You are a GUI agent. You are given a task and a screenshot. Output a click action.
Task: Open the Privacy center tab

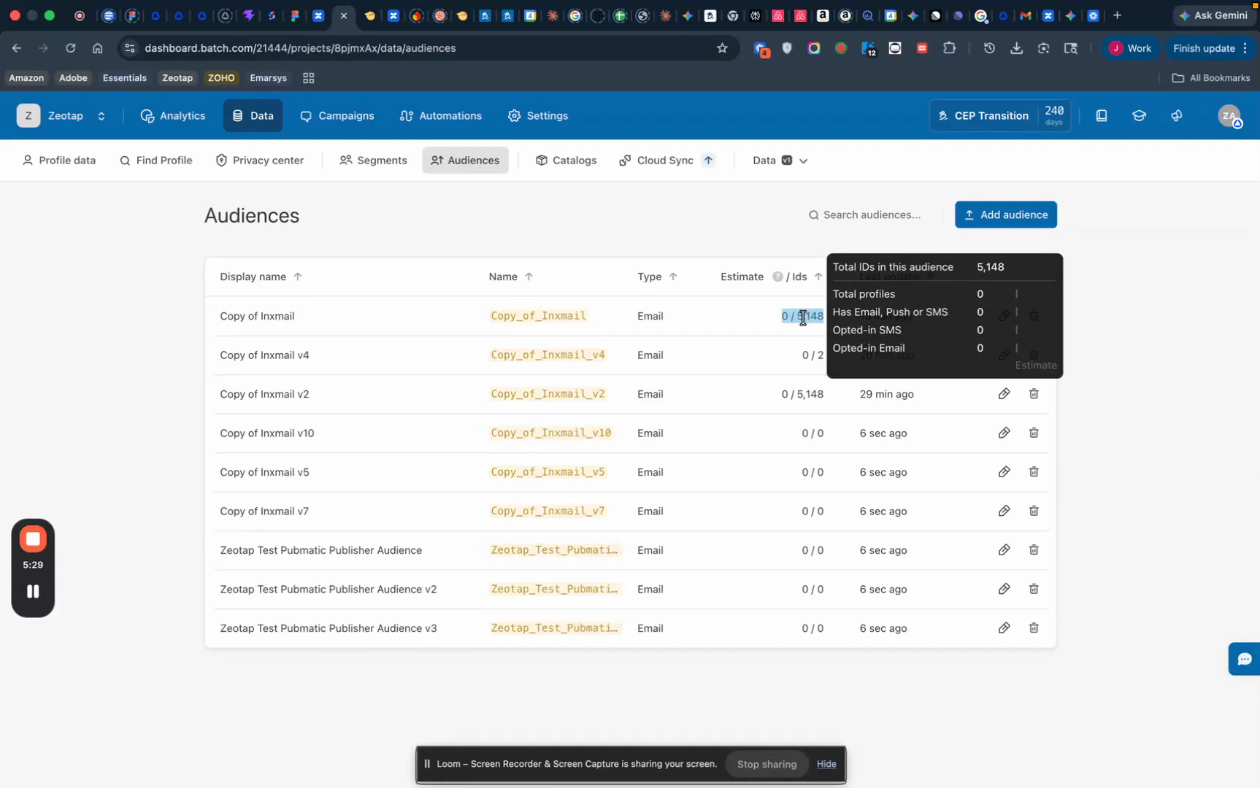[x=260, y=161]
